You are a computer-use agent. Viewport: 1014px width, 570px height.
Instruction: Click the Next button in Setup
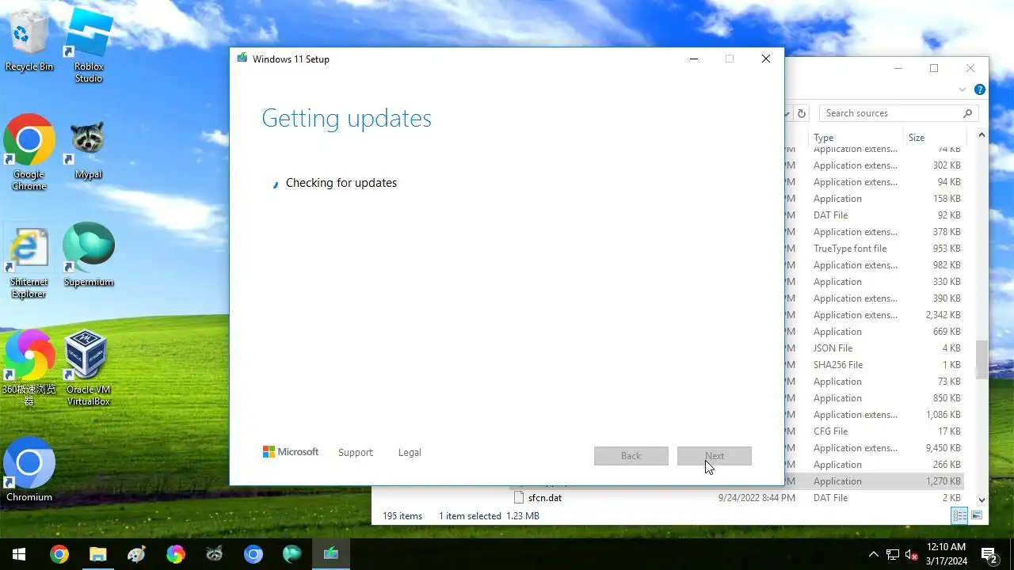(715, 456)
